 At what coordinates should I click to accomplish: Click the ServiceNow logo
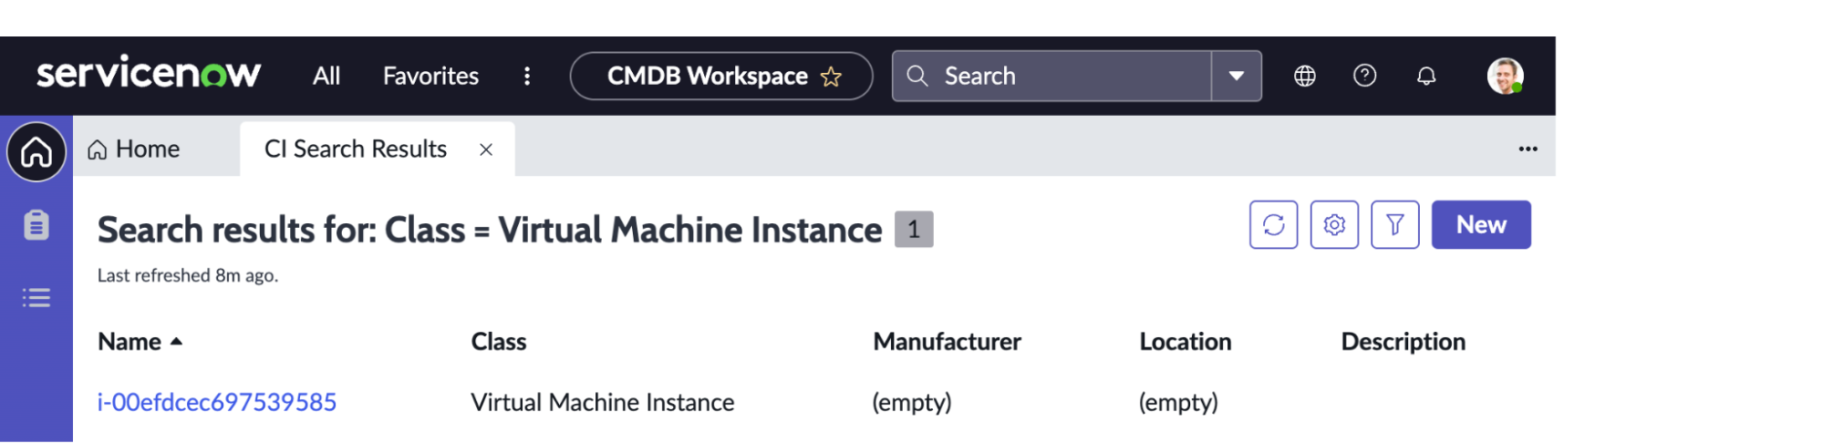point(149,73)
